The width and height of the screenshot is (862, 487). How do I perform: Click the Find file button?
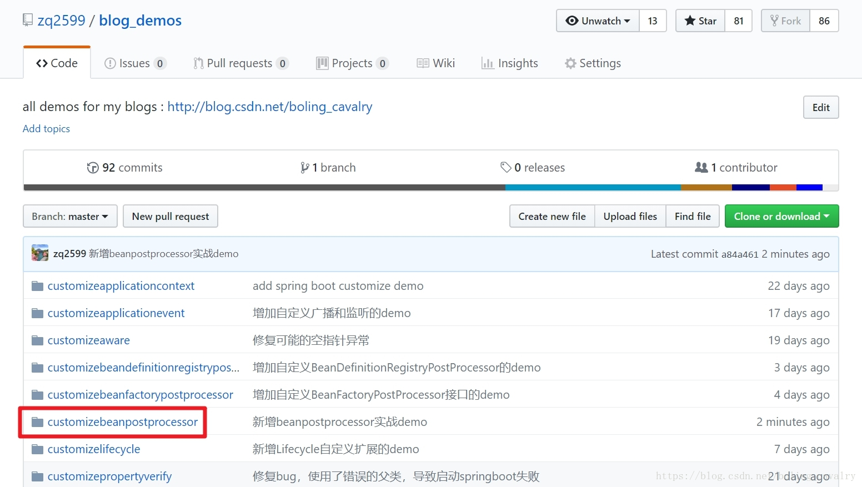[x=693, y=216]
